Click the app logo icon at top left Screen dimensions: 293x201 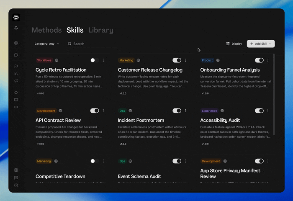tap(16, 18)
